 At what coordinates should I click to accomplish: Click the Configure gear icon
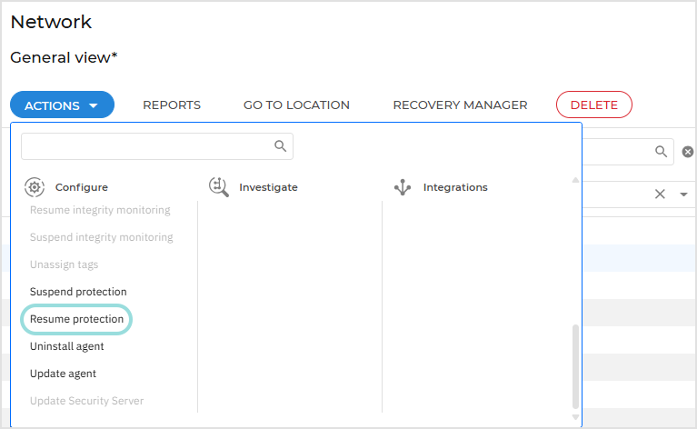35,187
